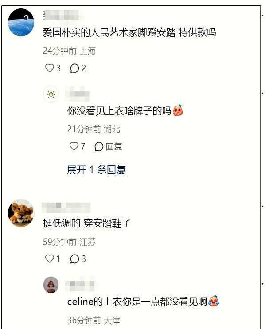Click blurred username above 爱国朴实 comment
Screen dimensions: 265x329
pyautogui.click(x=63, y=16)
